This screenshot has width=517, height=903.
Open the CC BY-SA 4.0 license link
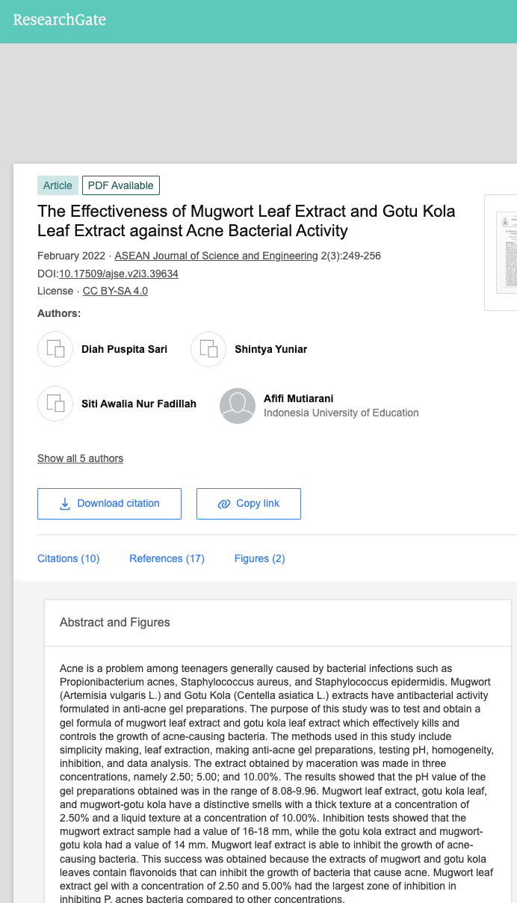[115, 291]
